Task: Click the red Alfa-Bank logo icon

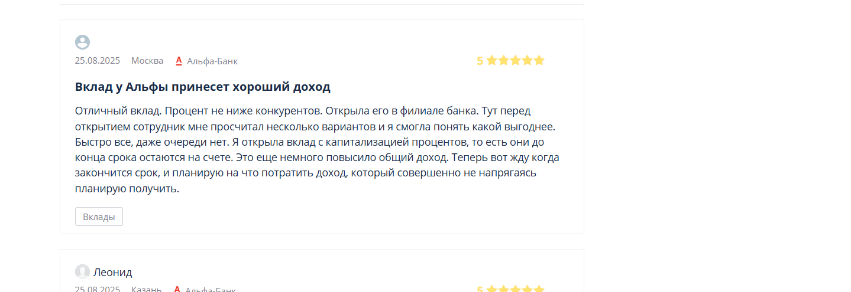Action: [179, 60]
